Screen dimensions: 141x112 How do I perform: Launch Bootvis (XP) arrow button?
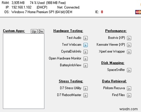tap(129, 38)
